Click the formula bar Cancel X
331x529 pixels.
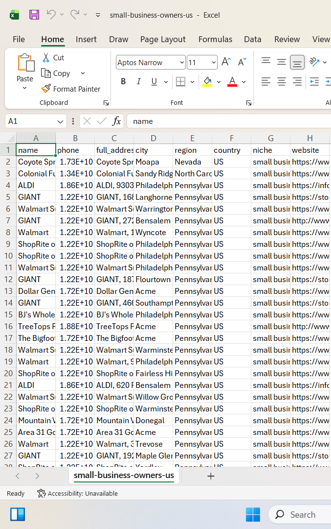pos(87,121)
